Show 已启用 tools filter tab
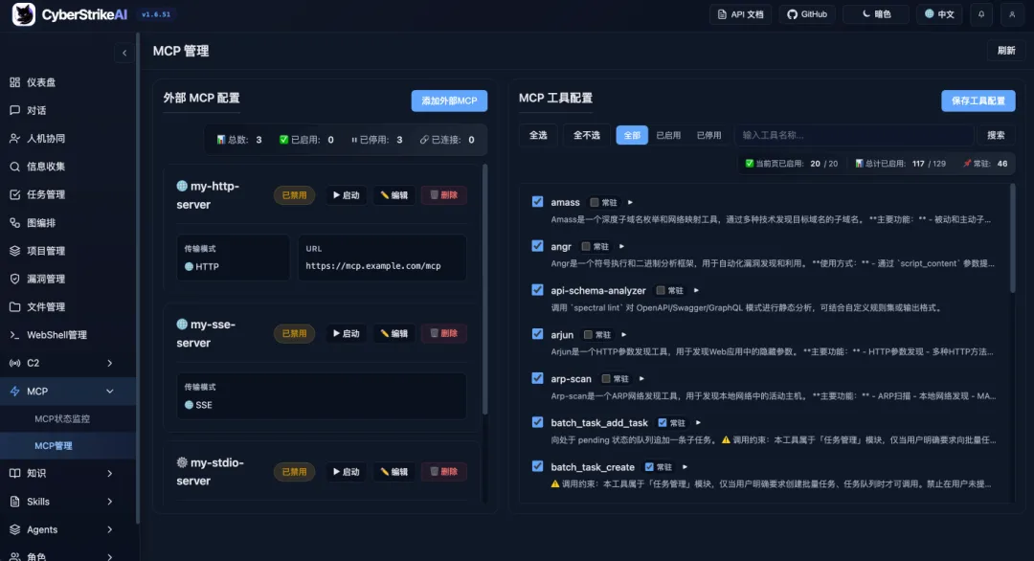 [668, 135]
